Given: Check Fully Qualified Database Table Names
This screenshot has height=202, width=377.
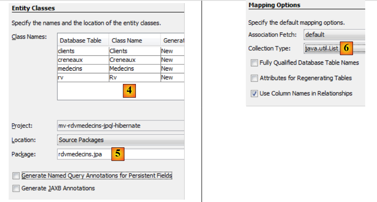Looking at the screenshot, I should (254, 63).
